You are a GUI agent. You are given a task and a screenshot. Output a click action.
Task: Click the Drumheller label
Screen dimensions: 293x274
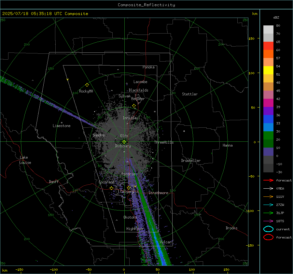tap(191, 161)
